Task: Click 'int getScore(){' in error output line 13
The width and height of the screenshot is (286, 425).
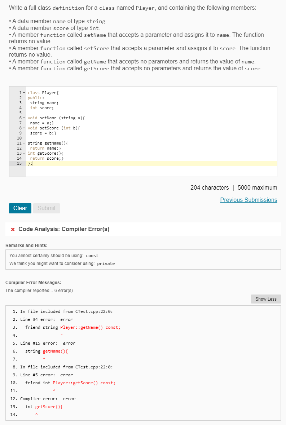Action: [44, 407]
